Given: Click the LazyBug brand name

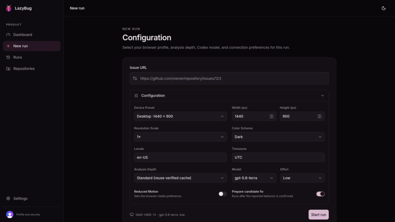Looking at the screenshot, I should point(23,8).
